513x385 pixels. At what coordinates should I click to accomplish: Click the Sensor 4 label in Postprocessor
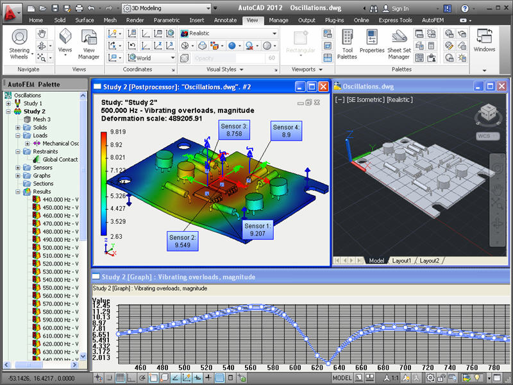286,131
